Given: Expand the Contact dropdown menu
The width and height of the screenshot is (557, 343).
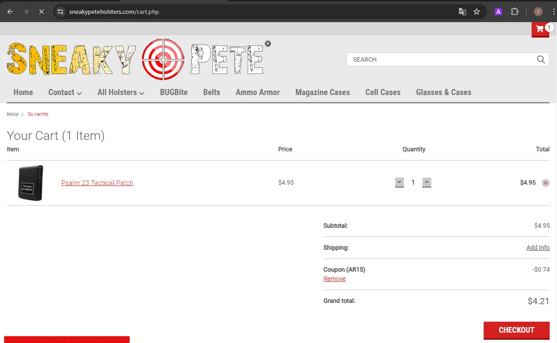Looking at the screenshot, I should tap(65, 93).
